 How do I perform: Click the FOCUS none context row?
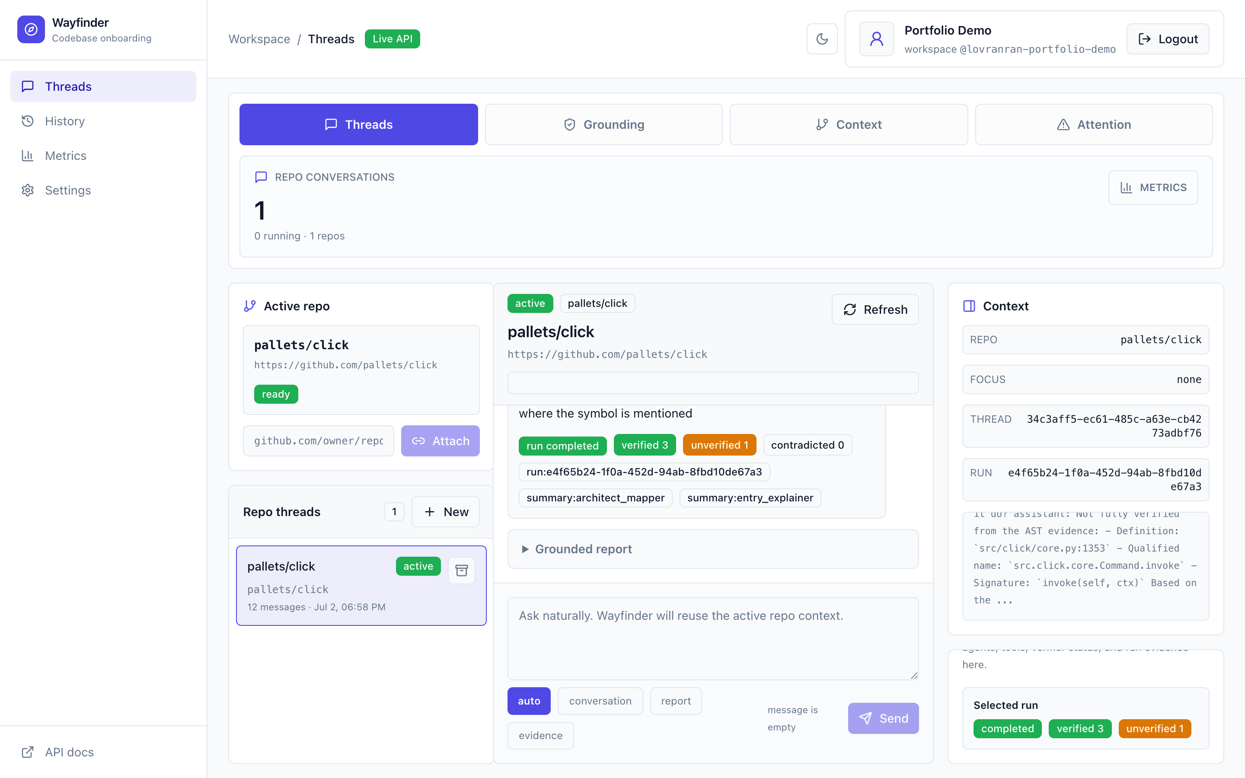pyautogui.click(x=1085, y=379)
